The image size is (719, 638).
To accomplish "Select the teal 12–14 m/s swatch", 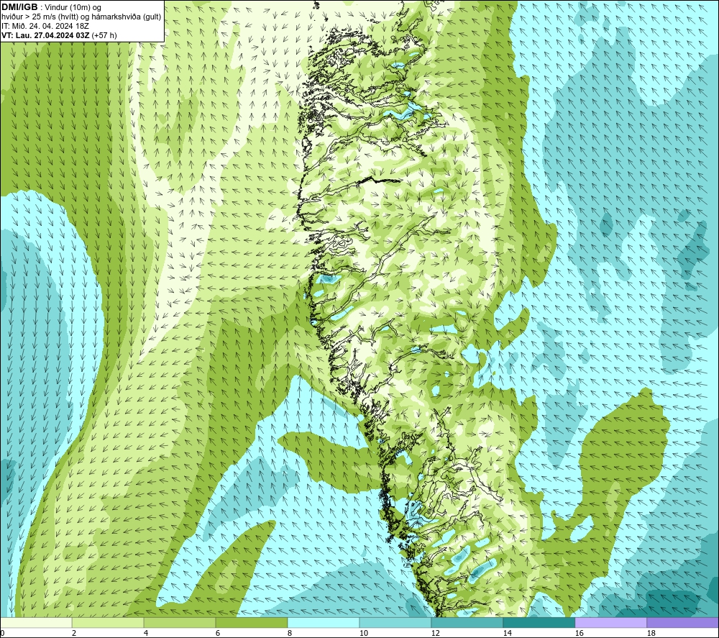I will tap(467, 622).
